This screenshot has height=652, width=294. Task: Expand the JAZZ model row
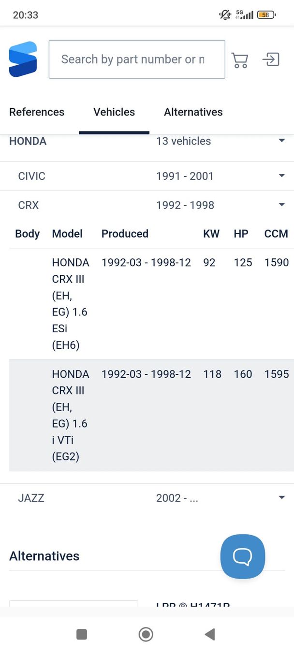pyautogui.click(x=281, y=498)
